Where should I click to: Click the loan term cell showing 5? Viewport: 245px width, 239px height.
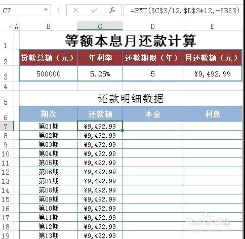152,74
